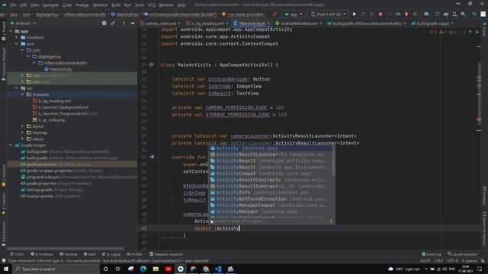This screenshot has height=274, width=488.
Task: Open the Database Inspector tool window
Action: [x=166, y=254]
